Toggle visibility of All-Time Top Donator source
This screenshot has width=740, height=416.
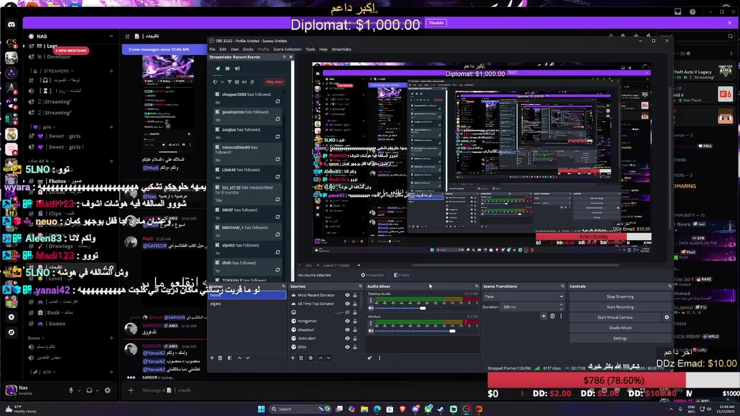click(347, 304)
